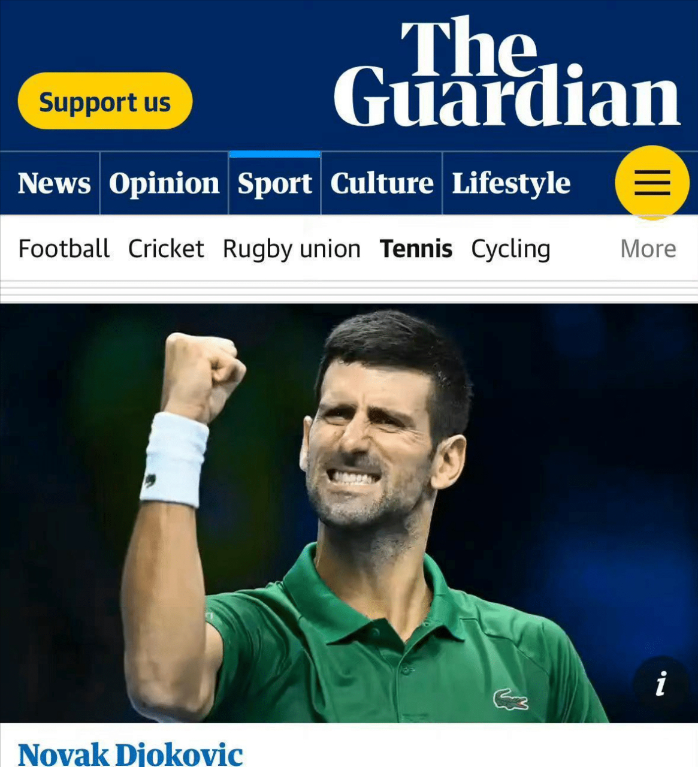Open the Culture section
This screenshot has height=767, width=698.
coord(382,183)
